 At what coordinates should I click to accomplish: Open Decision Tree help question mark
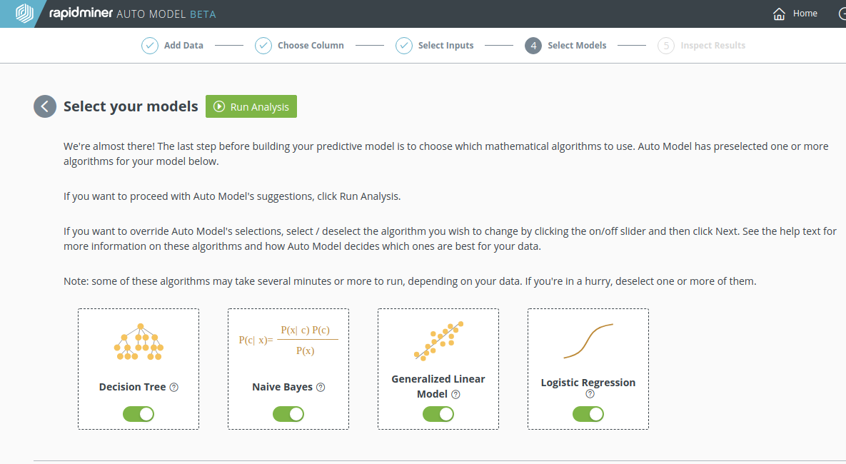click(173, 387)
